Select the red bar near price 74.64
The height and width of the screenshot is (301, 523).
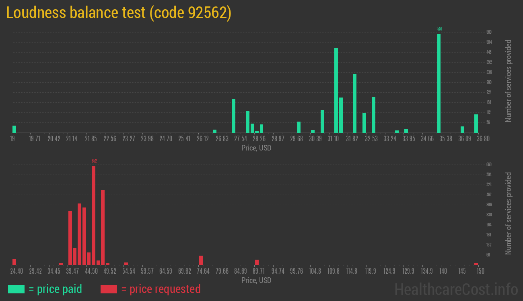[x=200, y=260]
